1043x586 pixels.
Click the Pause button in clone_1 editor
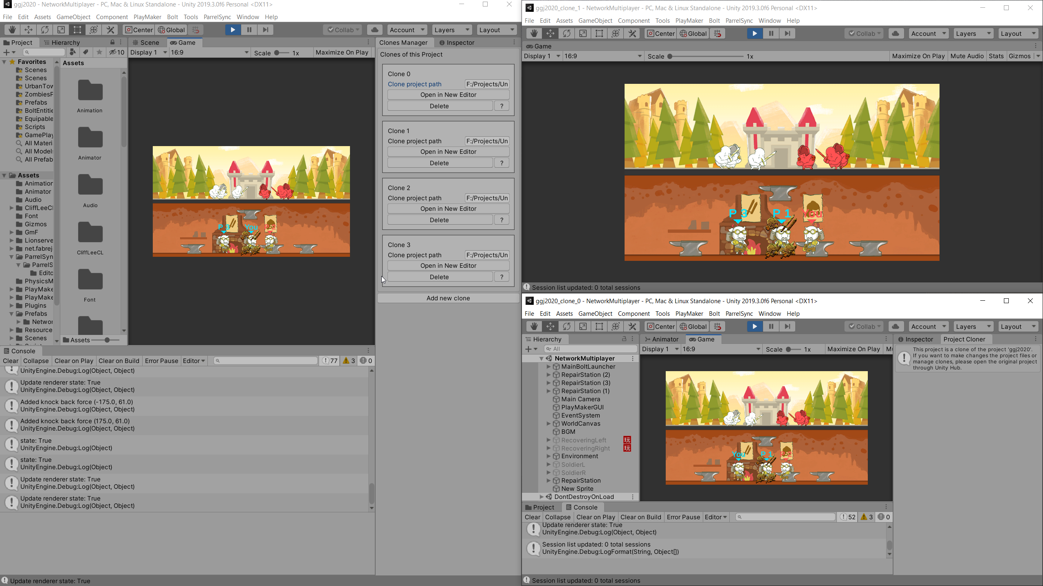point(771,33)
